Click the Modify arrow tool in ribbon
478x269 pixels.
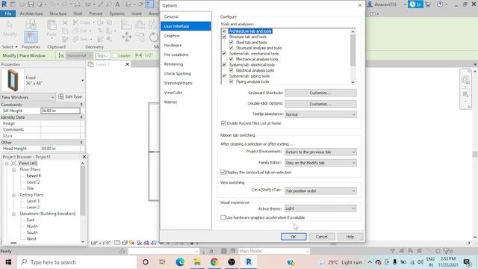point(10,28)
